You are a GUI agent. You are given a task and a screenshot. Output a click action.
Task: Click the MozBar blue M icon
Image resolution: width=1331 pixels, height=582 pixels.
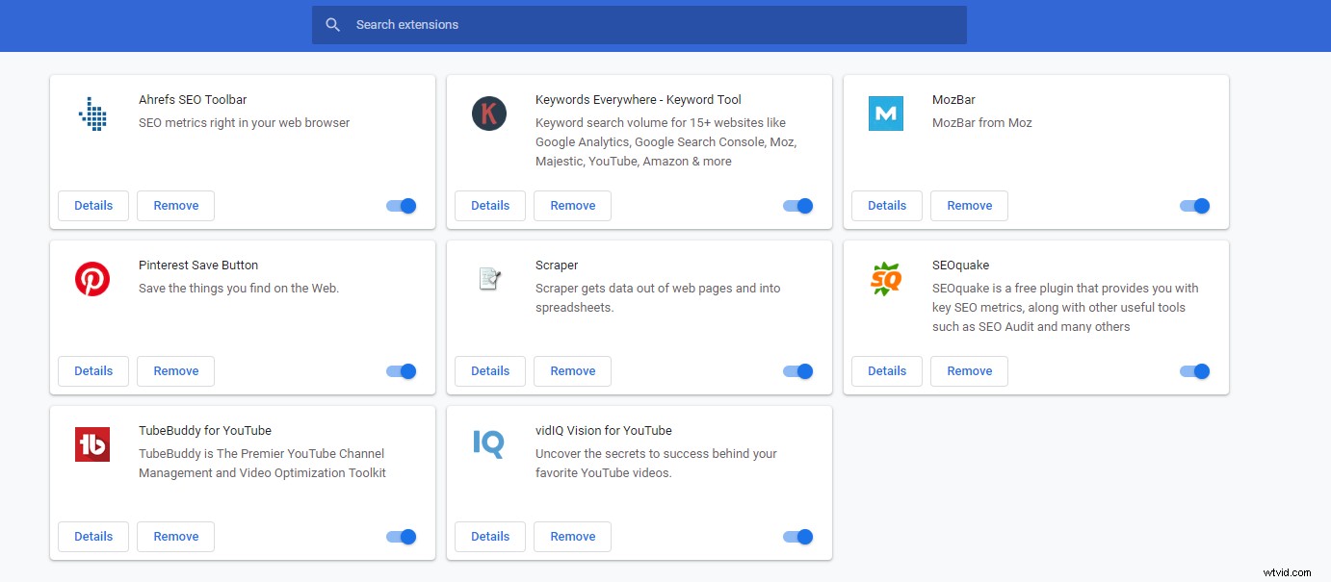click(x=885, y=114)
